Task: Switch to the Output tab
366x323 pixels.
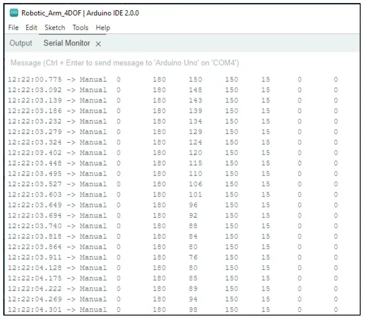Action: coord(21,44)
